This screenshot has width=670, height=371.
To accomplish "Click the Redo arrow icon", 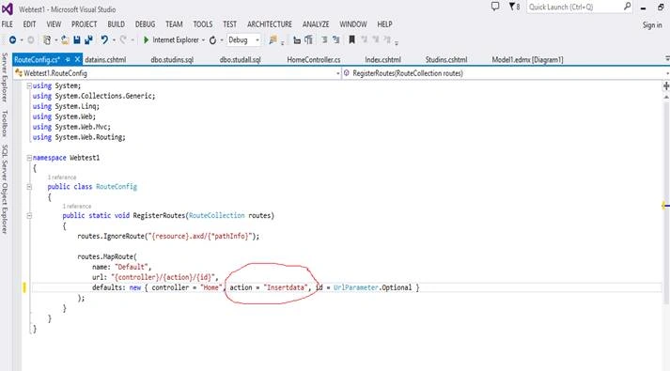I will [123, 39].
